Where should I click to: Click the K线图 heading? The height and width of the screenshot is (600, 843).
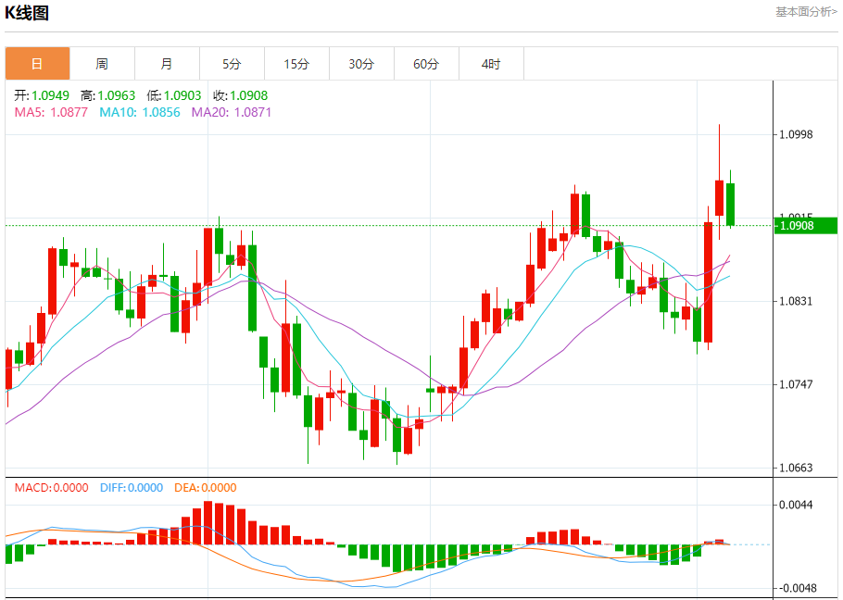[x=27, y=13]
